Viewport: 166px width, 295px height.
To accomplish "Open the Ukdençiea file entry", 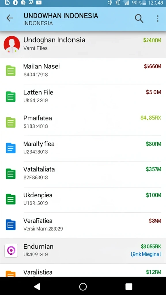I will coord(83,199).
